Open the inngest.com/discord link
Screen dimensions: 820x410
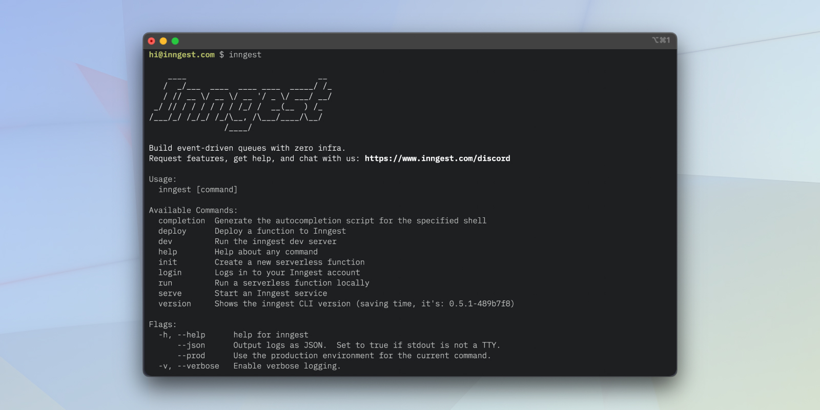pos(437,158)
